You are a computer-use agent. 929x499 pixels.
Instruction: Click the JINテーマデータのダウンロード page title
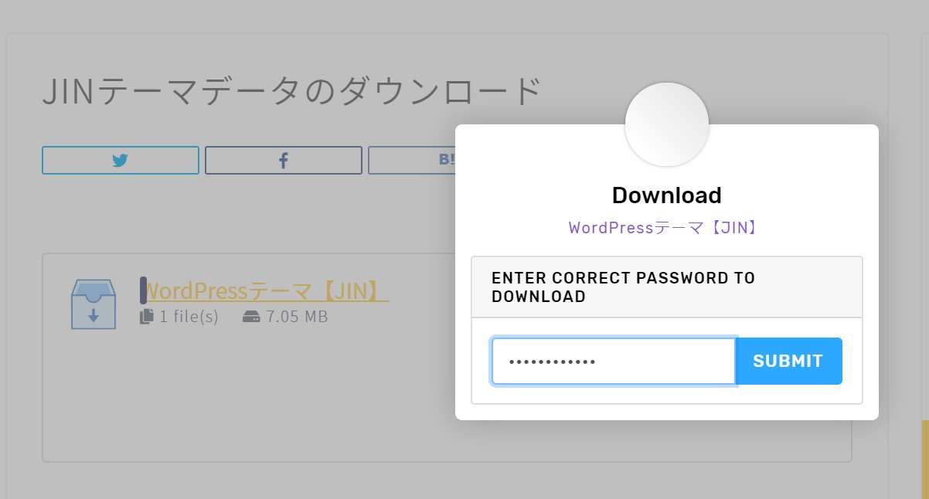(291, 92)
